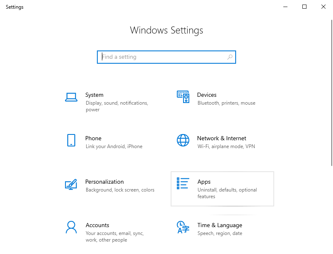The height and width of the screenshot is (254, 333).
Task: Click the Network & Internet globe icon
Action: pyautogui.click(x=183, y=140)
